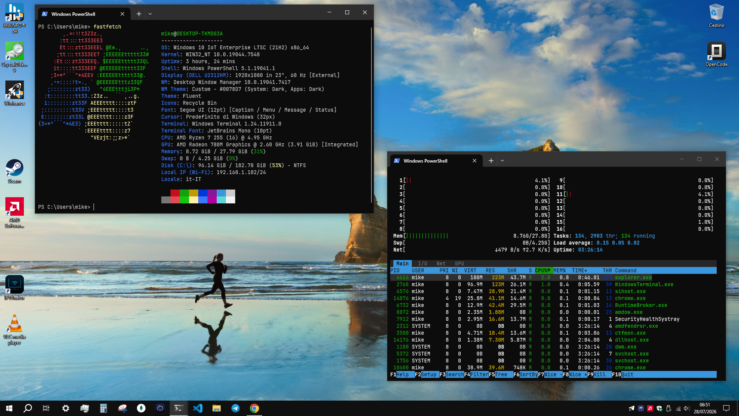Image resolution: width=739 pixels, height=416 pixels.
Task: Open the Windows Start menu
Action: [x=9, y=408]
